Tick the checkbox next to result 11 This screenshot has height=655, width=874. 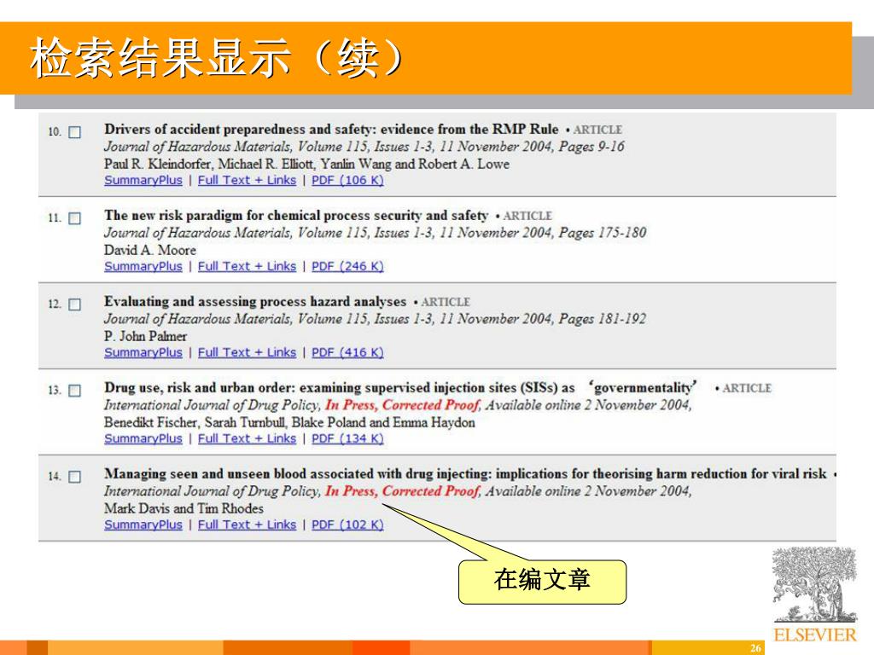coord(75,218)
